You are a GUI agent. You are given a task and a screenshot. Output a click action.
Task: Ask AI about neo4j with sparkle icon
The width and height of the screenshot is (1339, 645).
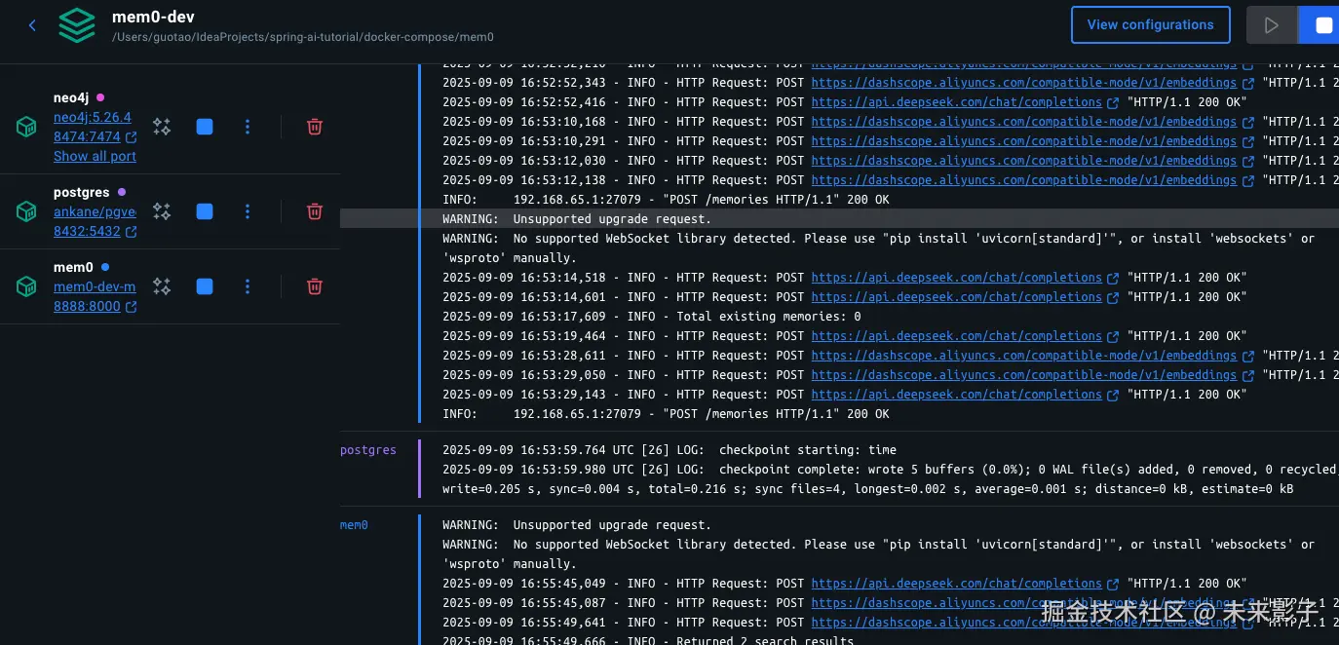(162, 127)
